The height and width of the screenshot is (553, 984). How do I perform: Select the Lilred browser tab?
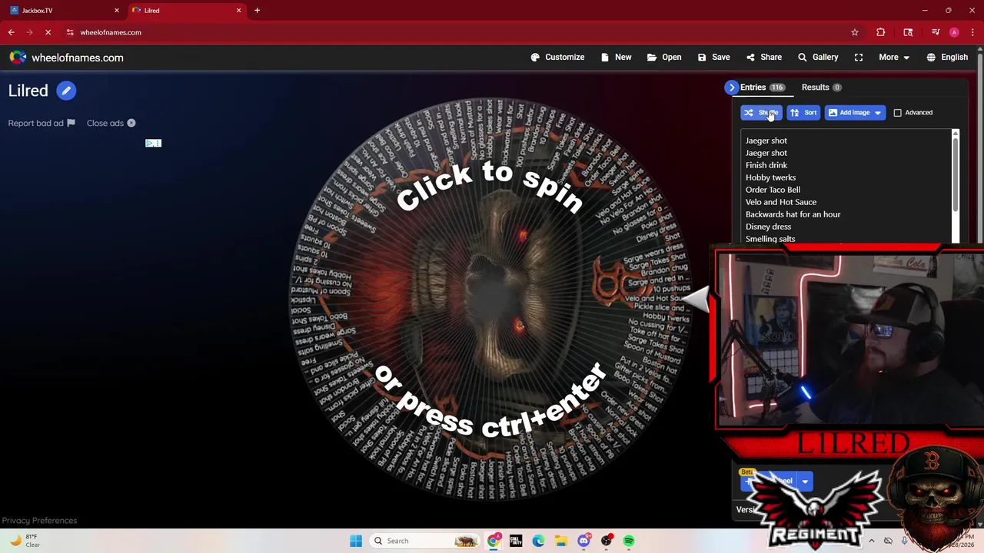coord(185,11)
